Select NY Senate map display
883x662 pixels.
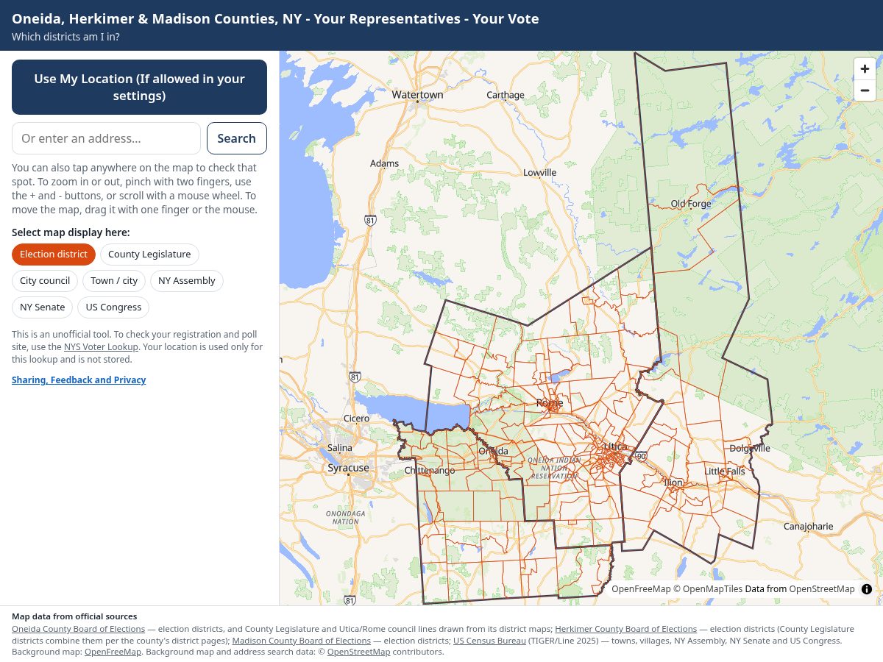pos(43,307)
